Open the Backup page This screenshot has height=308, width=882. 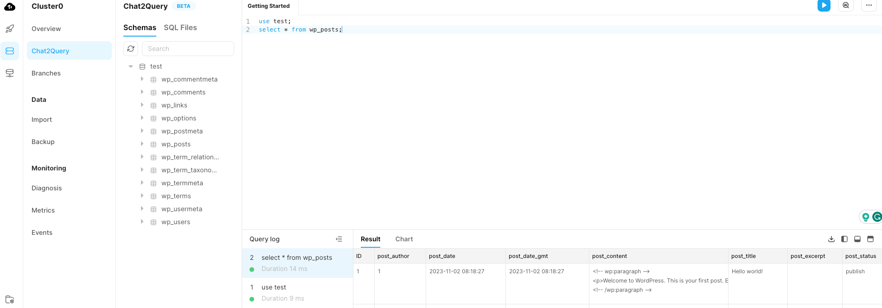coord(69,142)
